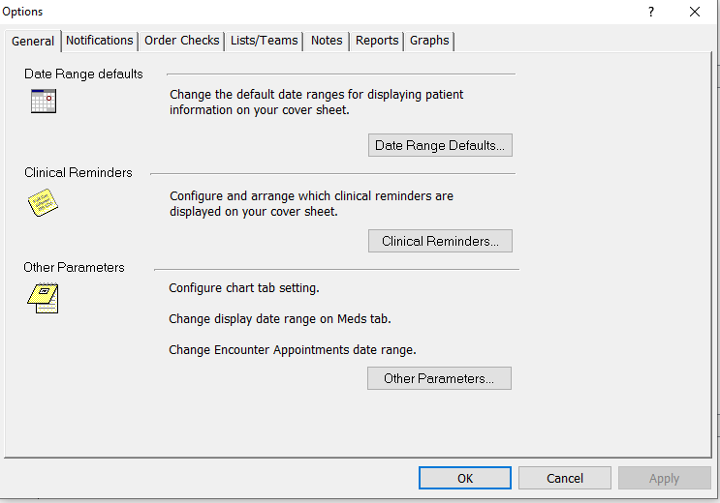
Task: Click the help question mark icon
Action: coord(651,12)
